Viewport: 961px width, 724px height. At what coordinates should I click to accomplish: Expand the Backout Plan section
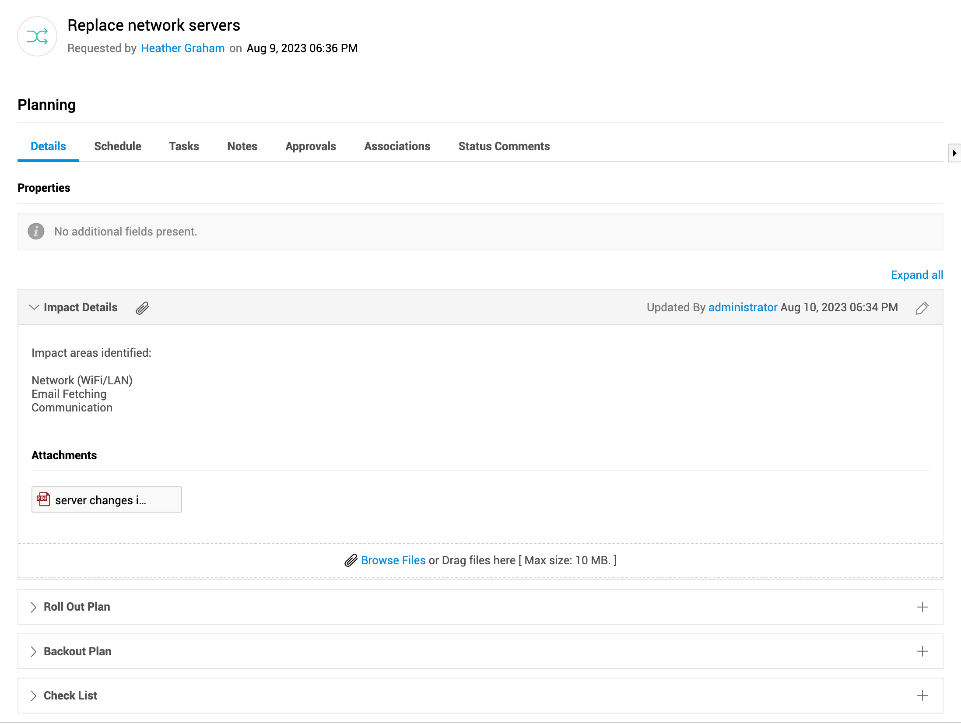(x=34, y=651)
